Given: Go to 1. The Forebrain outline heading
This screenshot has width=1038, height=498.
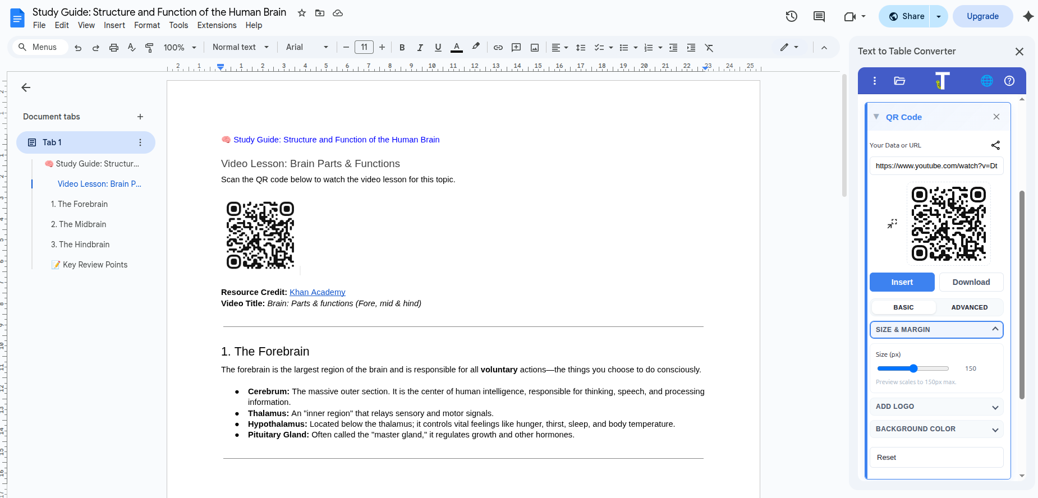Looking at the screenshot, I should pyautogui.click(x=79, y=204).
